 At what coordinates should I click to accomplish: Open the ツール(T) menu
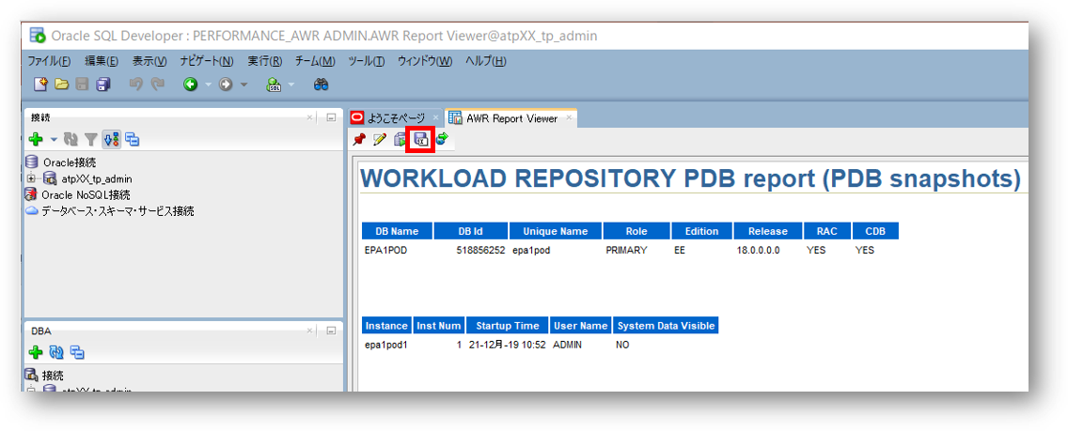pyautogui.click(x=366, y=61)
